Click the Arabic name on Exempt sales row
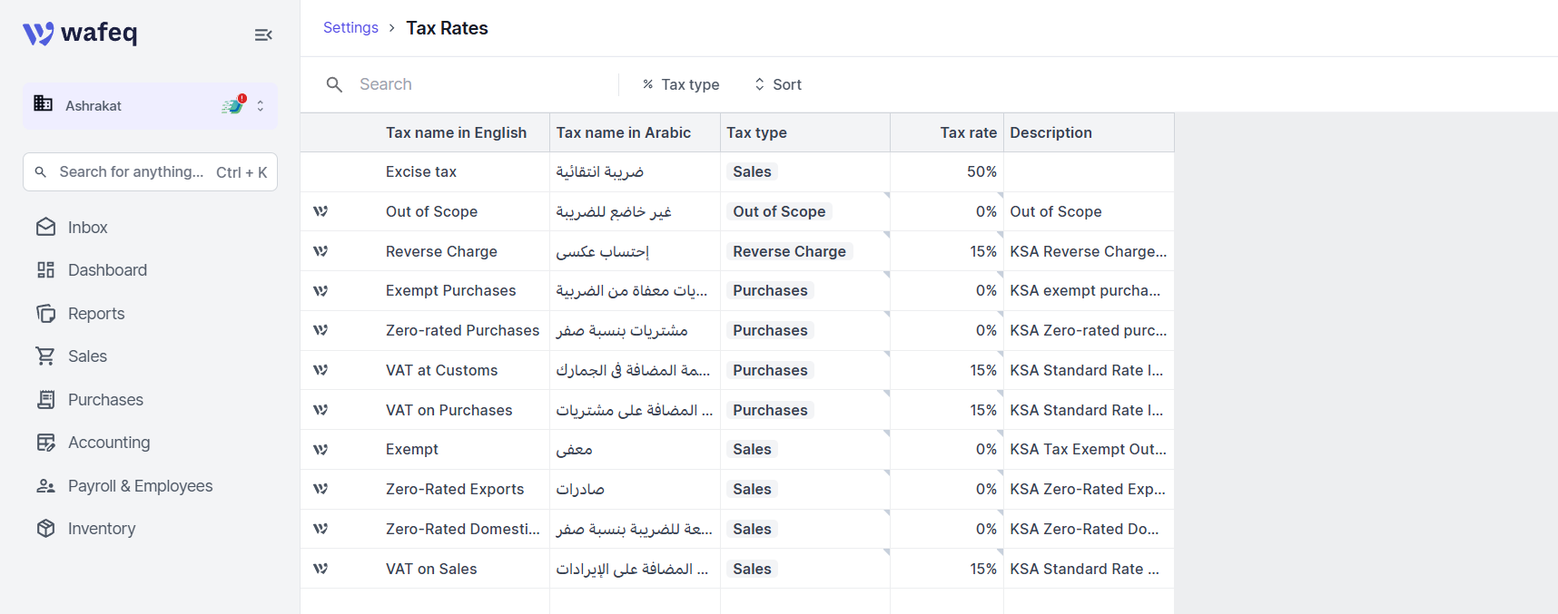The width and height of the screenshot is (1558, 614). pyautogui.click(x=574, y=449)
